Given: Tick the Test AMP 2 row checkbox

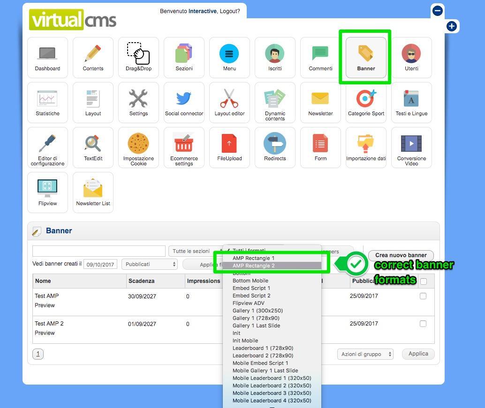Looking at the screenshot, I should 423,324.
